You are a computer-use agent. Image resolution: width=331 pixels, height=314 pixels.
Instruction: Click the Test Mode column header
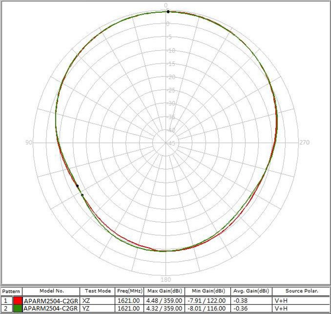[98, 291]
